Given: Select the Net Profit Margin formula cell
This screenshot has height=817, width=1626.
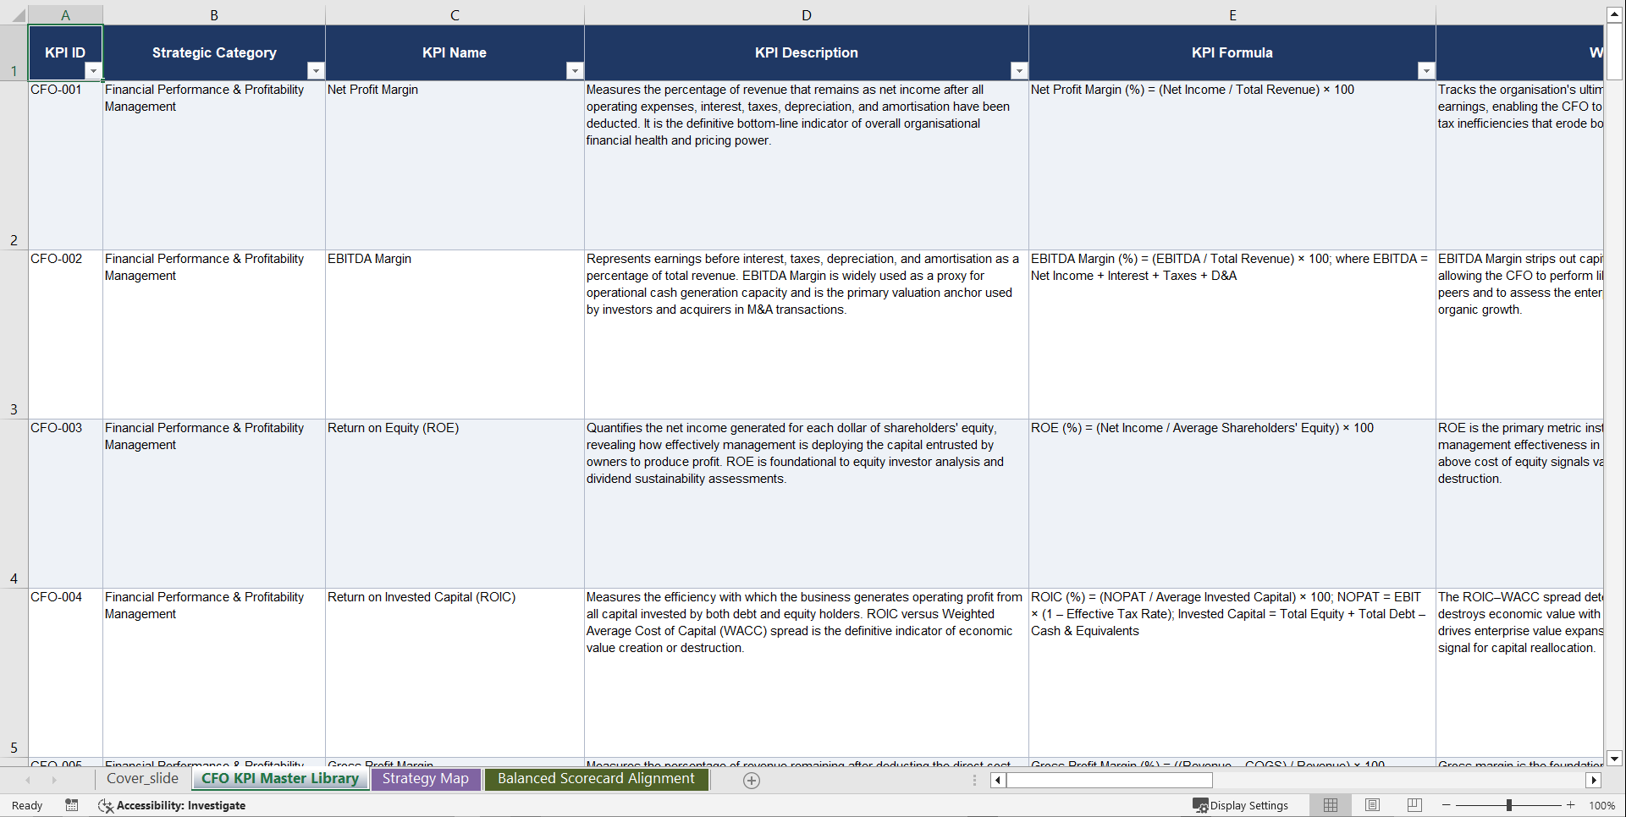Looking at the screenshot, I should pos(1232,165).
